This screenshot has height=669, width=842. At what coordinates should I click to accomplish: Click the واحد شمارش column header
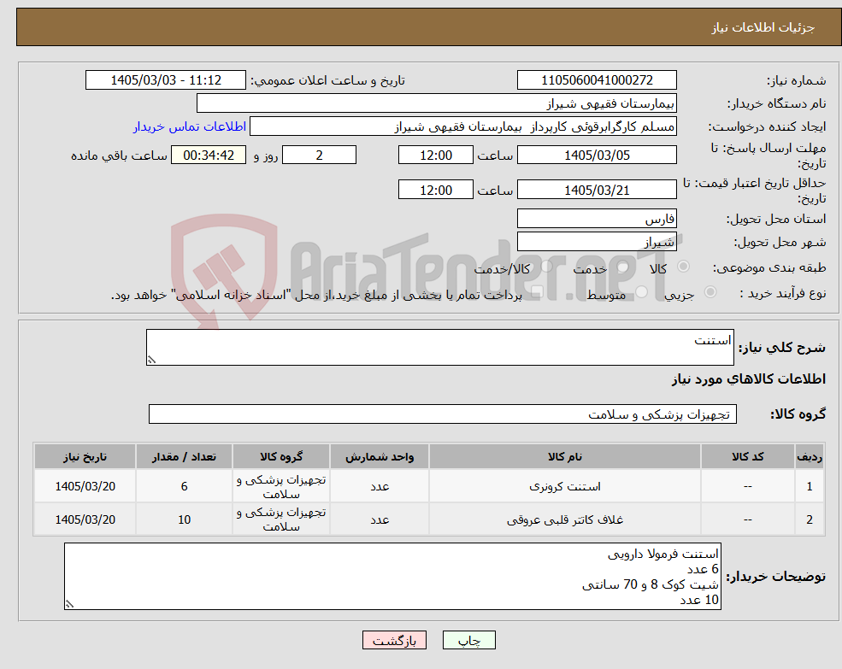[380, 456]
